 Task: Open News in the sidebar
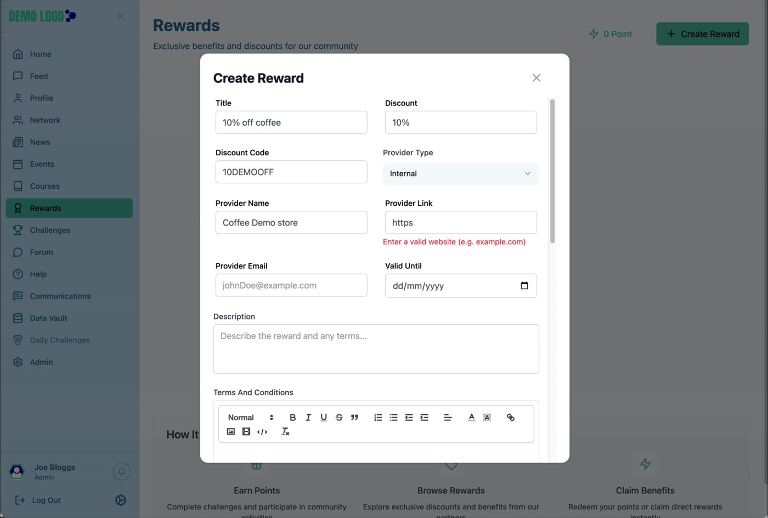69,142
